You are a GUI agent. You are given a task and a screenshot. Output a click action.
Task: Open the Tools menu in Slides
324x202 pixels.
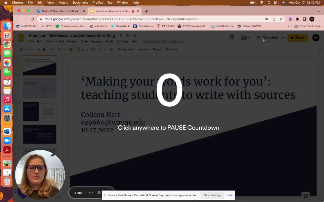[x=109, y=41]
